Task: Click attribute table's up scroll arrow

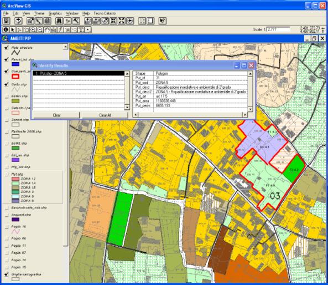Action: tap(250, 74)
